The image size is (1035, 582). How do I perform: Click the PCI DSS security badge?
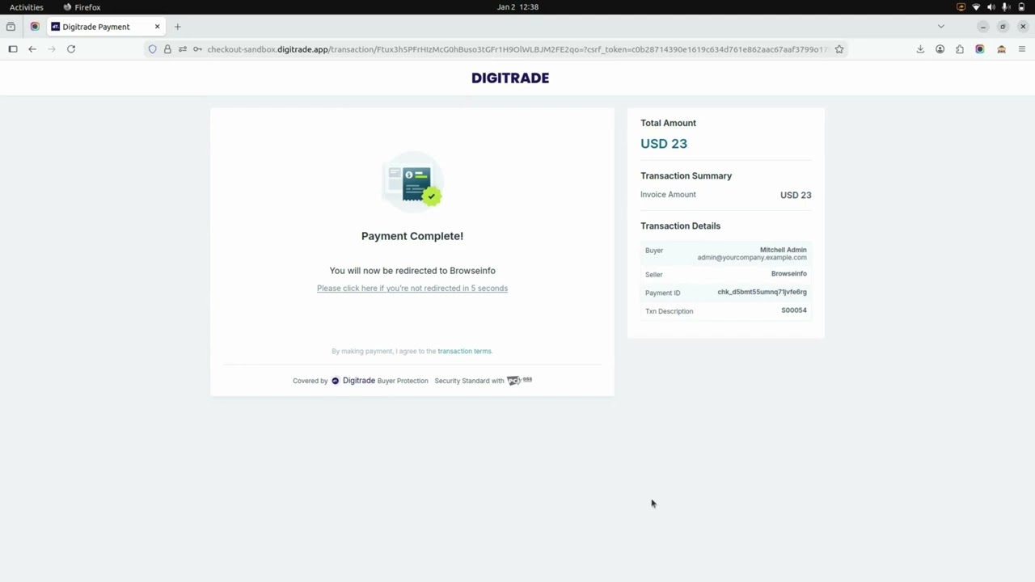click(519, 380)
